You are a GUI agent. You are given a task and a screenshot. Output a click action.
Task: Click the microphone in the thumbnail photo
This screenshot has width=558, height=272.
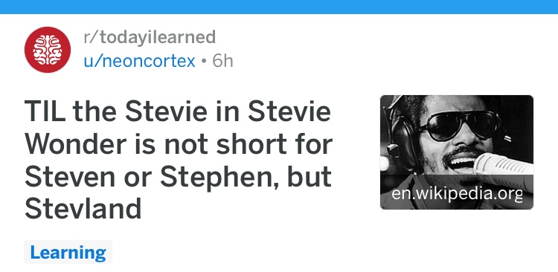click(504, 169)
